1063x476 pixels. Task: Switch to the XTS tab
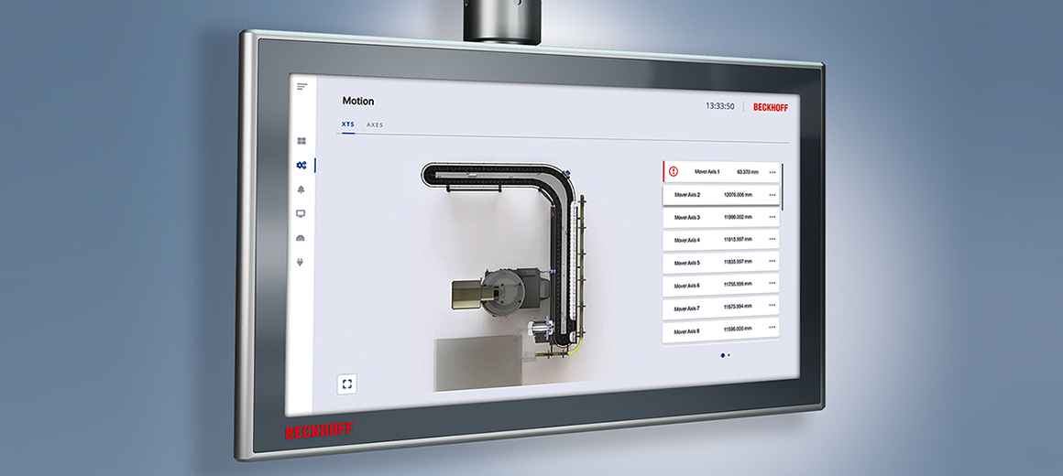coord(348,124)
